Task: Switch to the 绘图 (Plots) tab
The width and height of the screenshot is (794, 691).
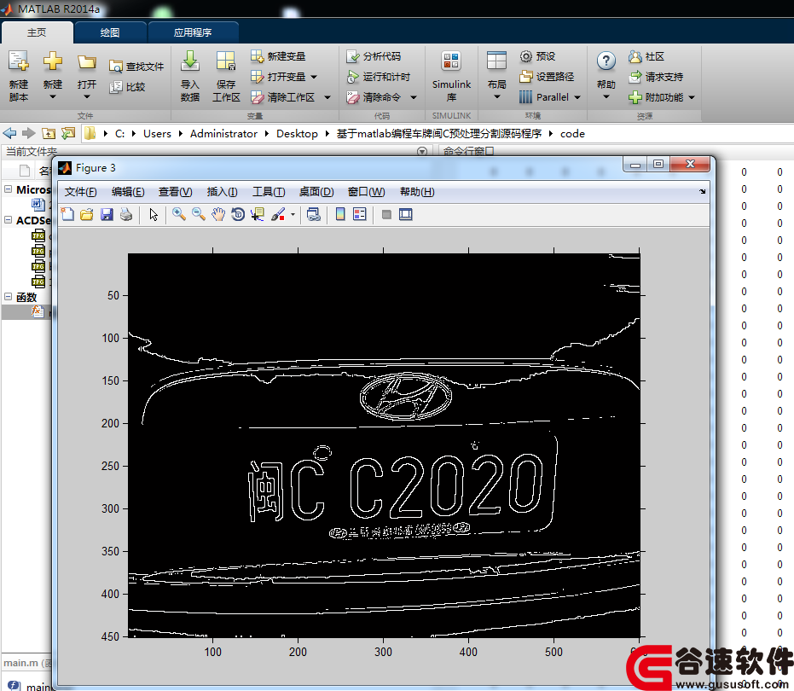Action: [110, 32]
